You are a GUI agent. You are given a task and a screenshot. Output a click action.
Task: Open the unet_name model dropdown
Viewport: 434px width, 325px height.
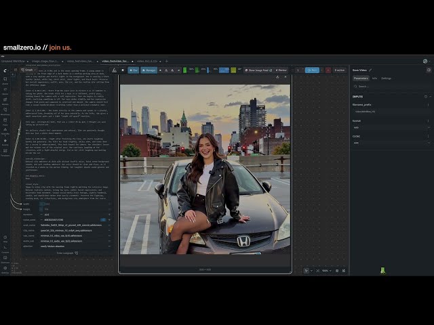coord(75,225)
